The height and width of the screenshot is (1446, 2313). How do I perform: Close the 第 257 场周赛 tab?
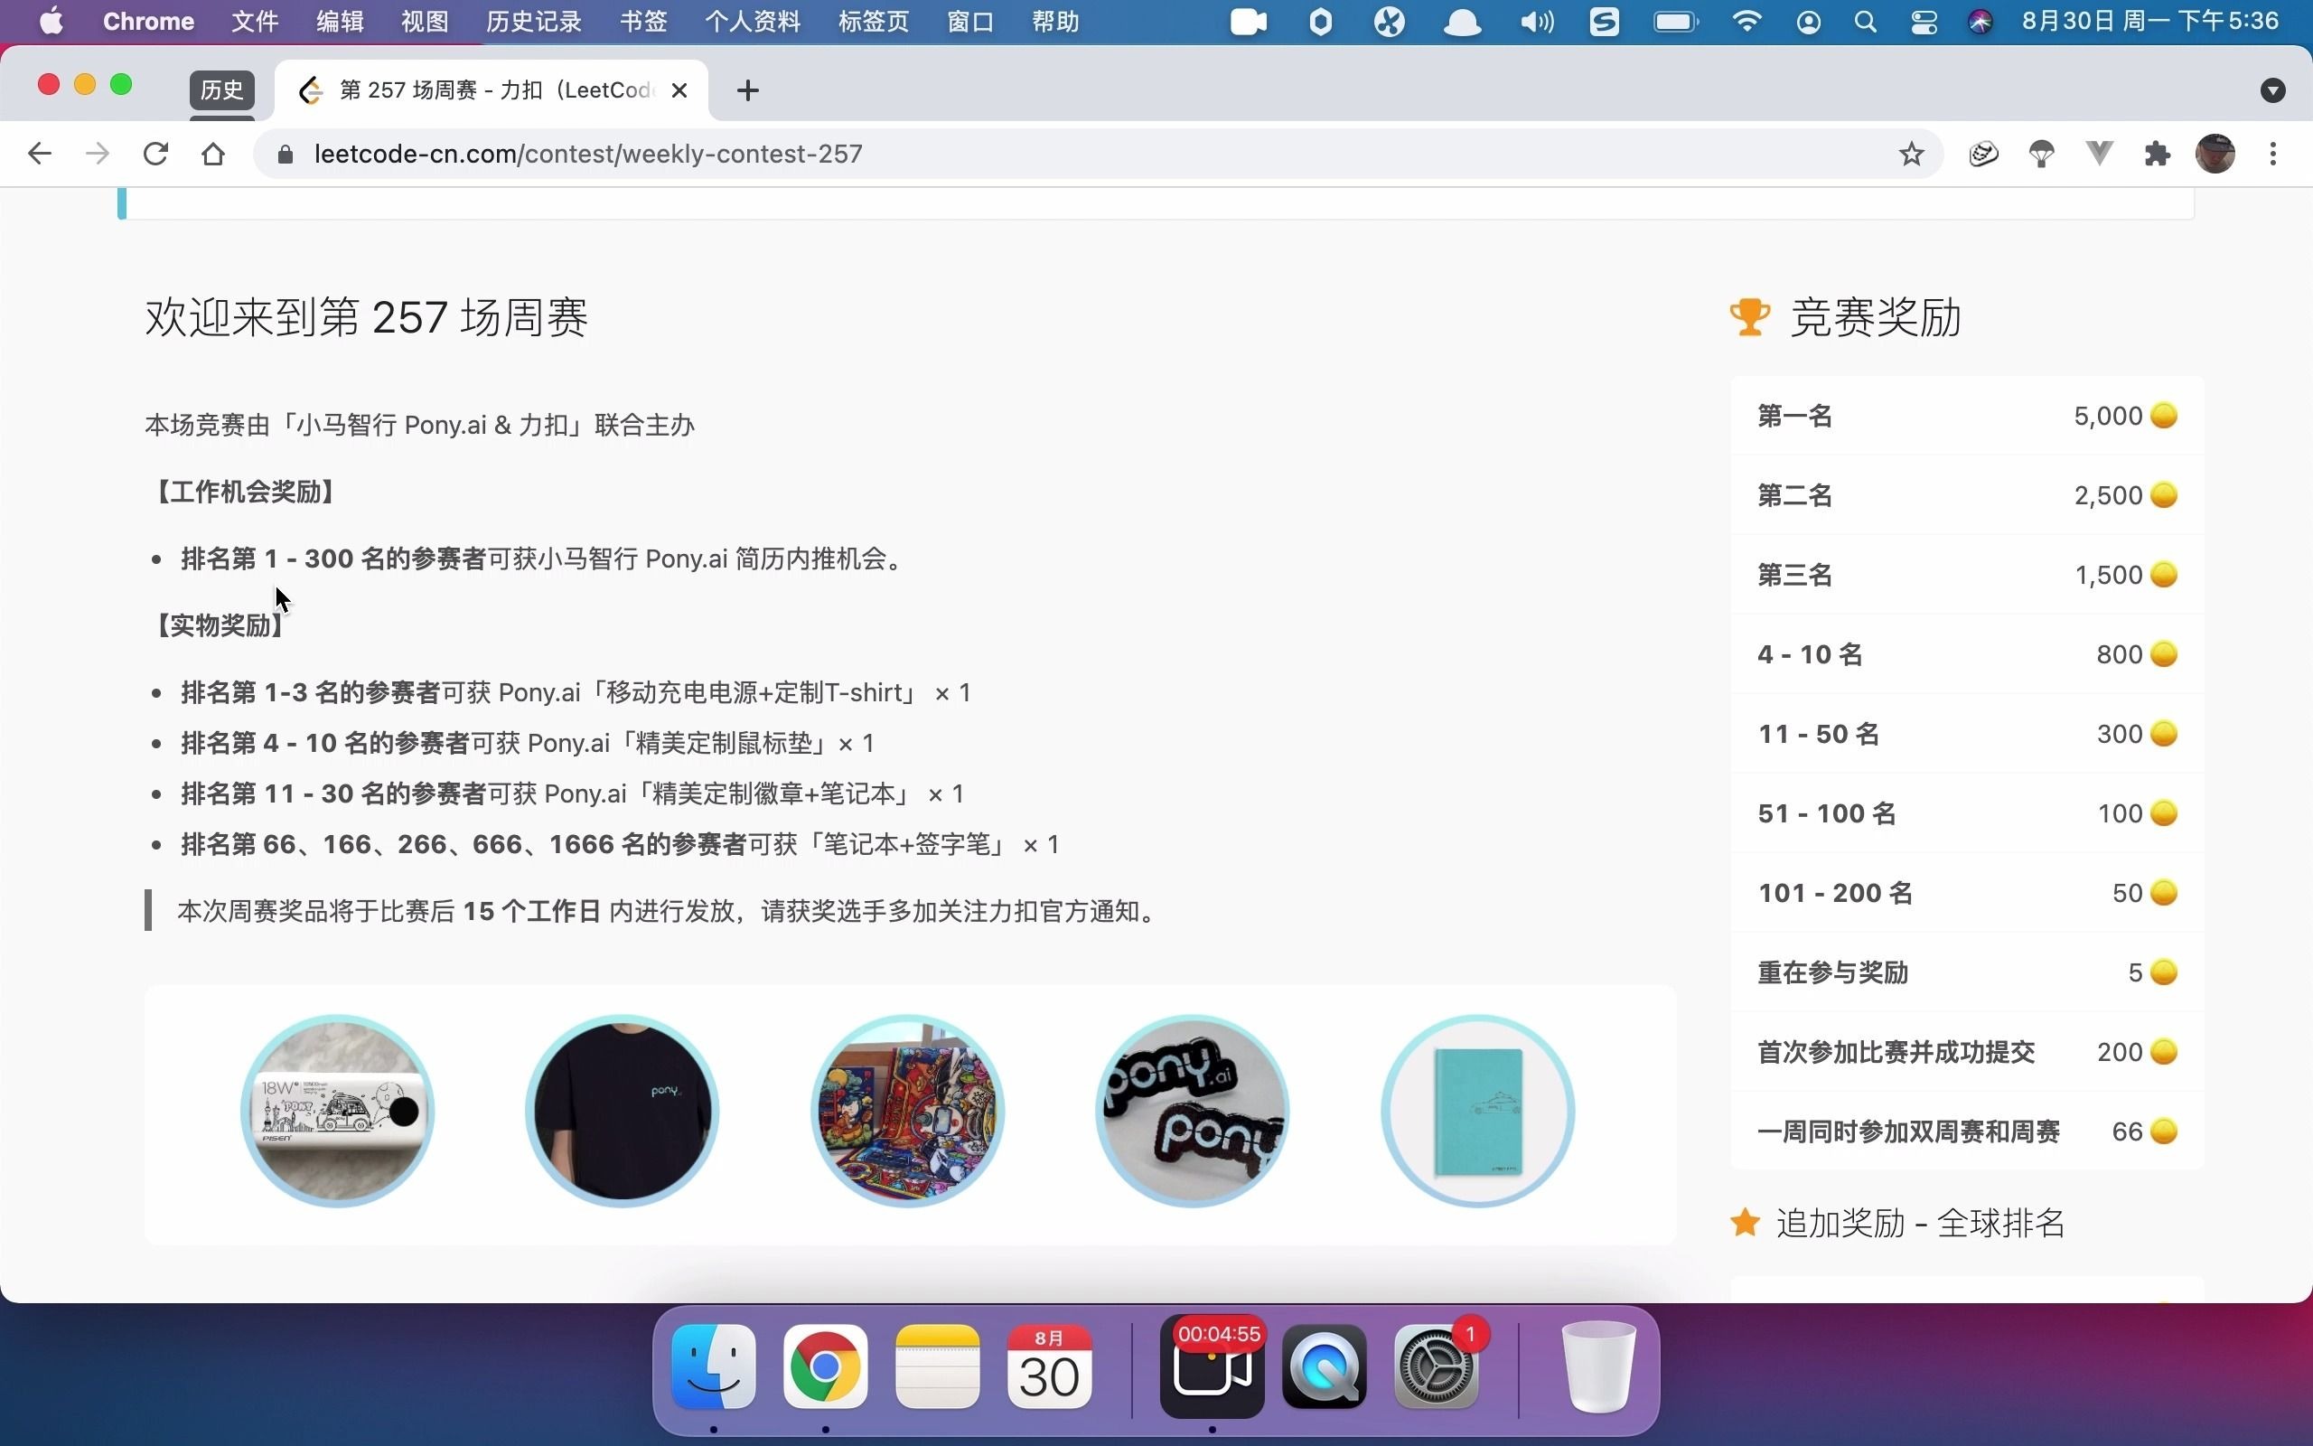pos(679,91)
